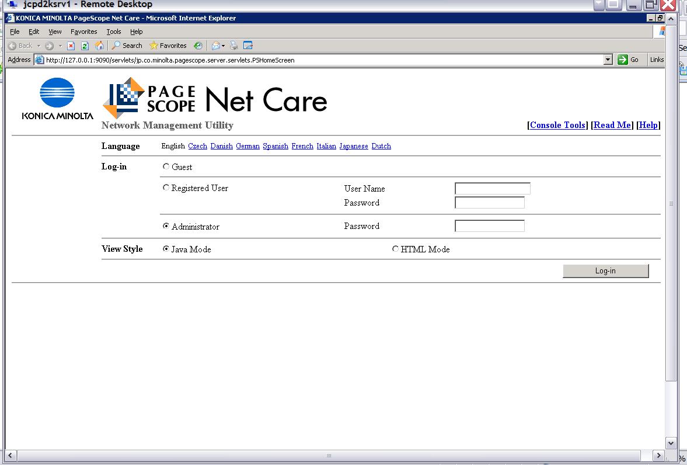Select the Registered User radio button

pos(166,188)
